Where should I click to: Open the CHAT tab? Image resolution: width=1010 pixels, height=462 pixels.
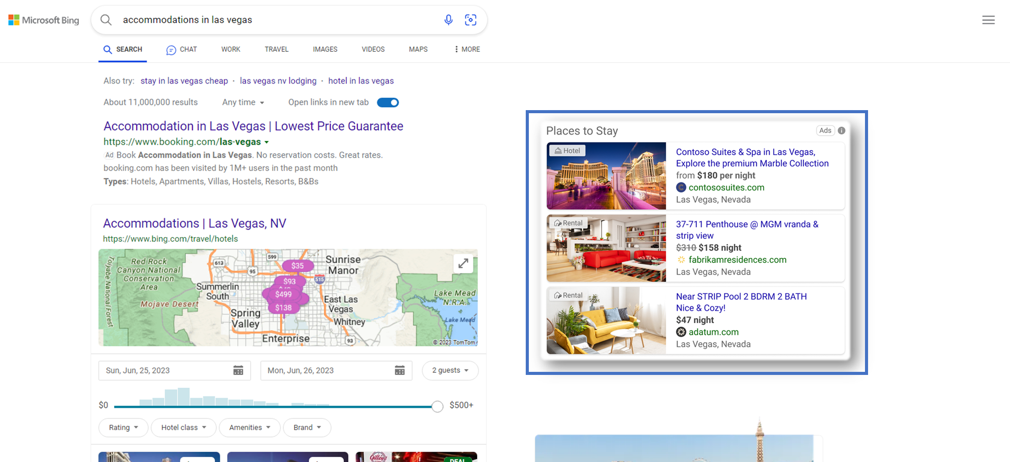(181, 49)
